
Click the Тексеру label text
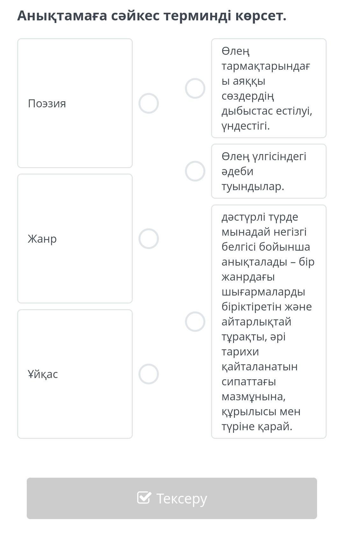182,498
